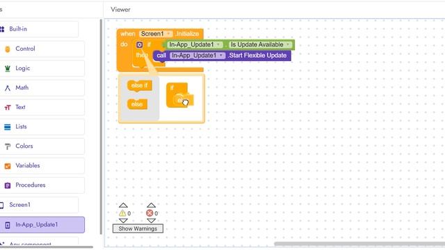445x250 pixels.
Task: Open the Lists blocks drawer
Action: pos(42,126)
